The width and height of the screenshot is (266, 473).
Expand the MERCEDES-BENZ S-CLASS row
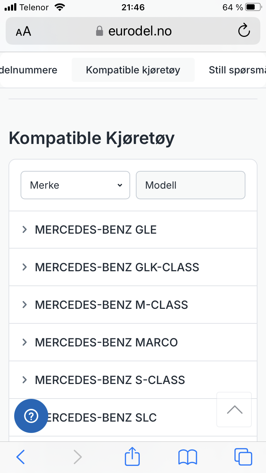pos(110,380)
